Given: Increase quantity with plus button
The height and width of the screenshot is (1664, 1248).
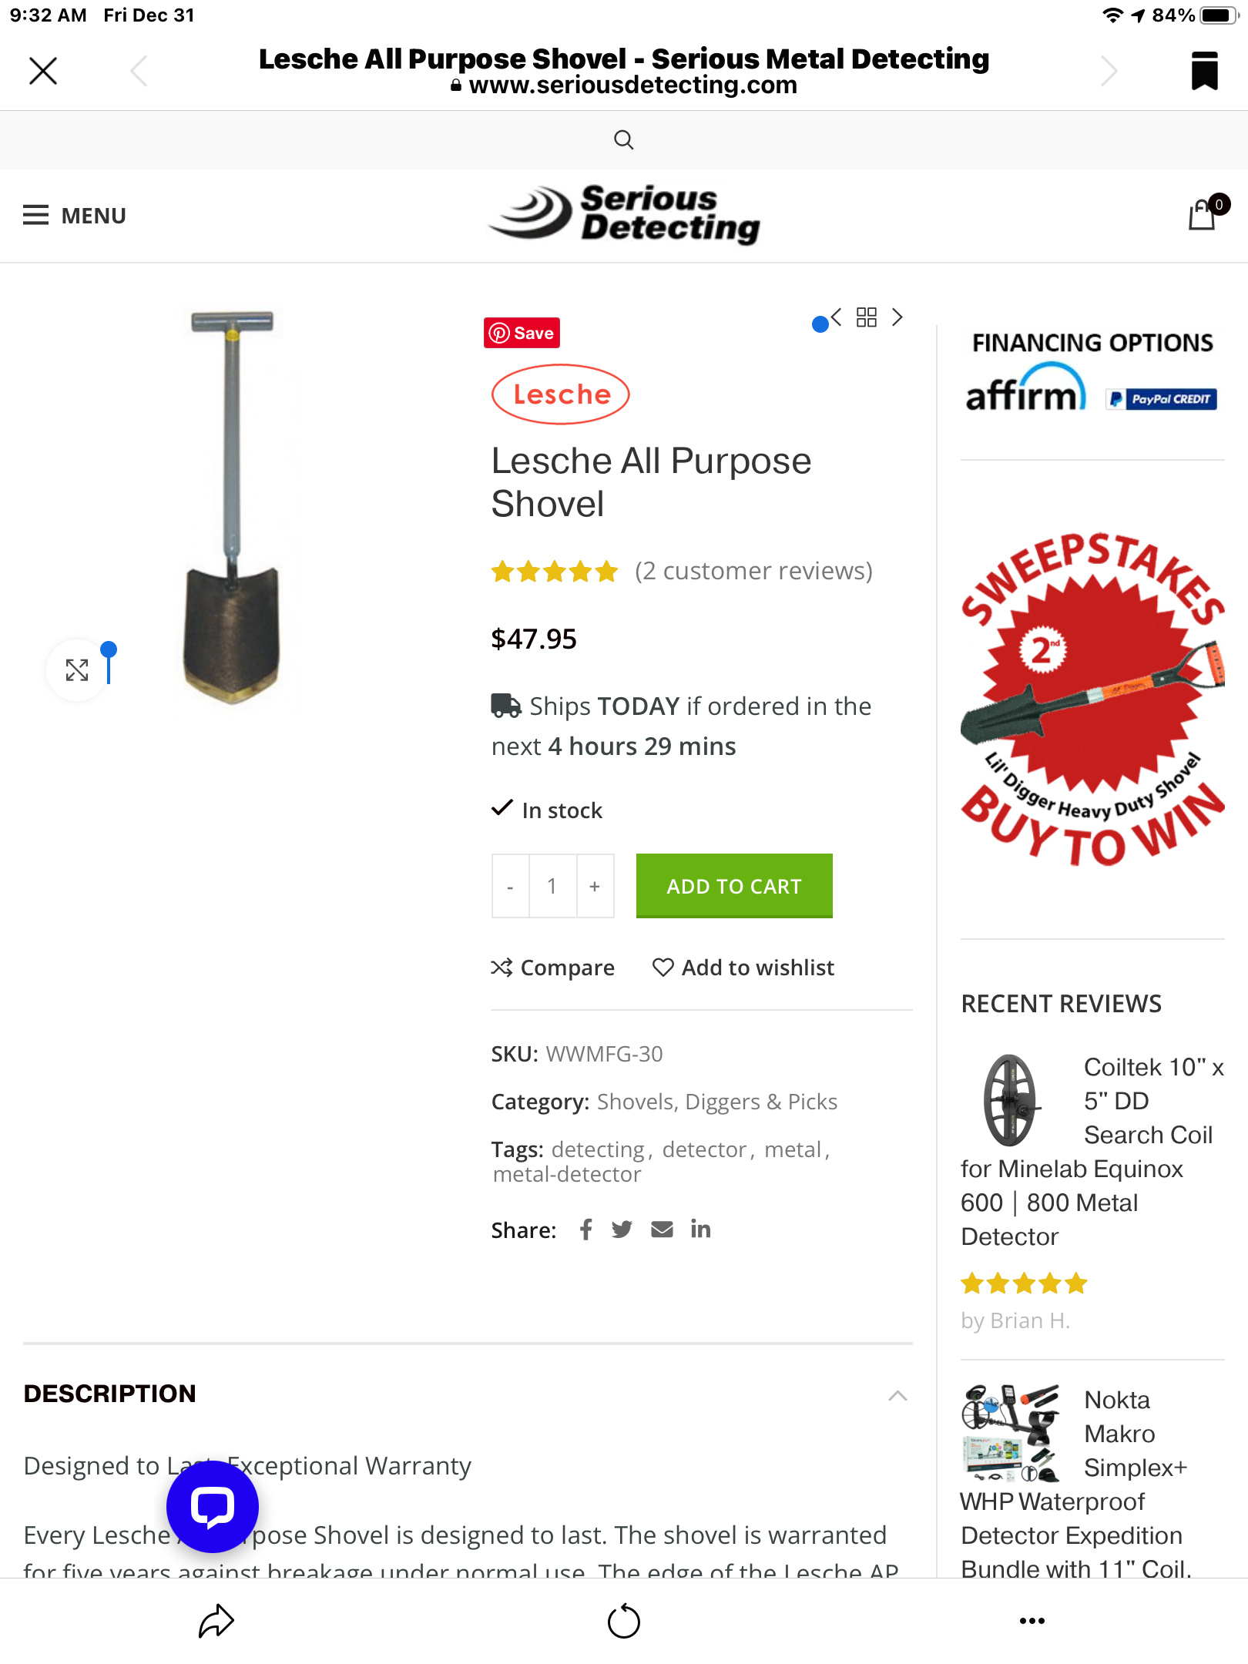Looking at the screenshot, I should point(595,886).
